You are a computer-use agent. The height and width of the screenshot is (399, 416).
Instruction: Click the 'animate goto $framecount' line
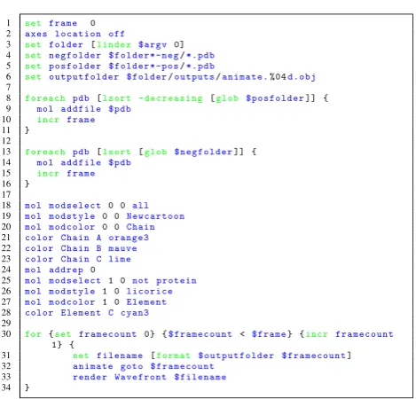[144, 366]
